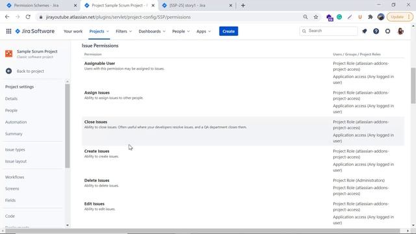Open Screens in the sidebar

click(x=12, y=188)
